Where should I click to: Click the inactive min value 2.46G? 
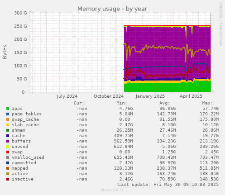pyautogui.click(x=126, y=179)
